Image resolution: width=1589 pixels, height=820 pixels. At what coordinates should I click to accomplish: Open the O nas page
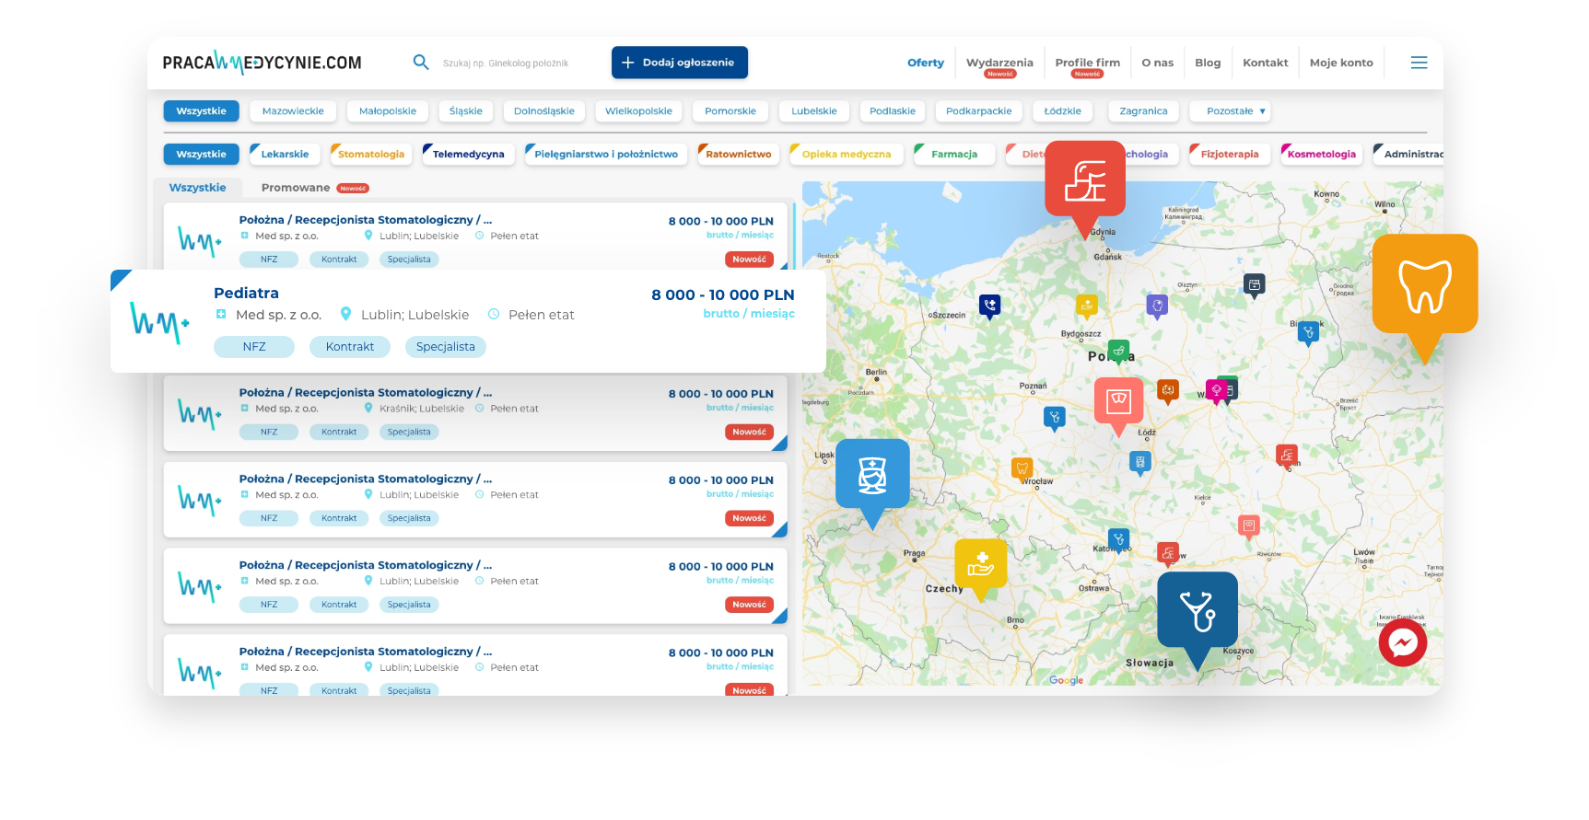click(x=1157, y=63)
